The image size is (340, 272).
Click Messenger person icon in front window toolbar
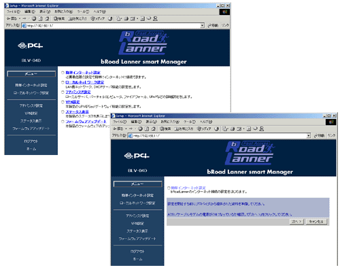click(262, 129)
